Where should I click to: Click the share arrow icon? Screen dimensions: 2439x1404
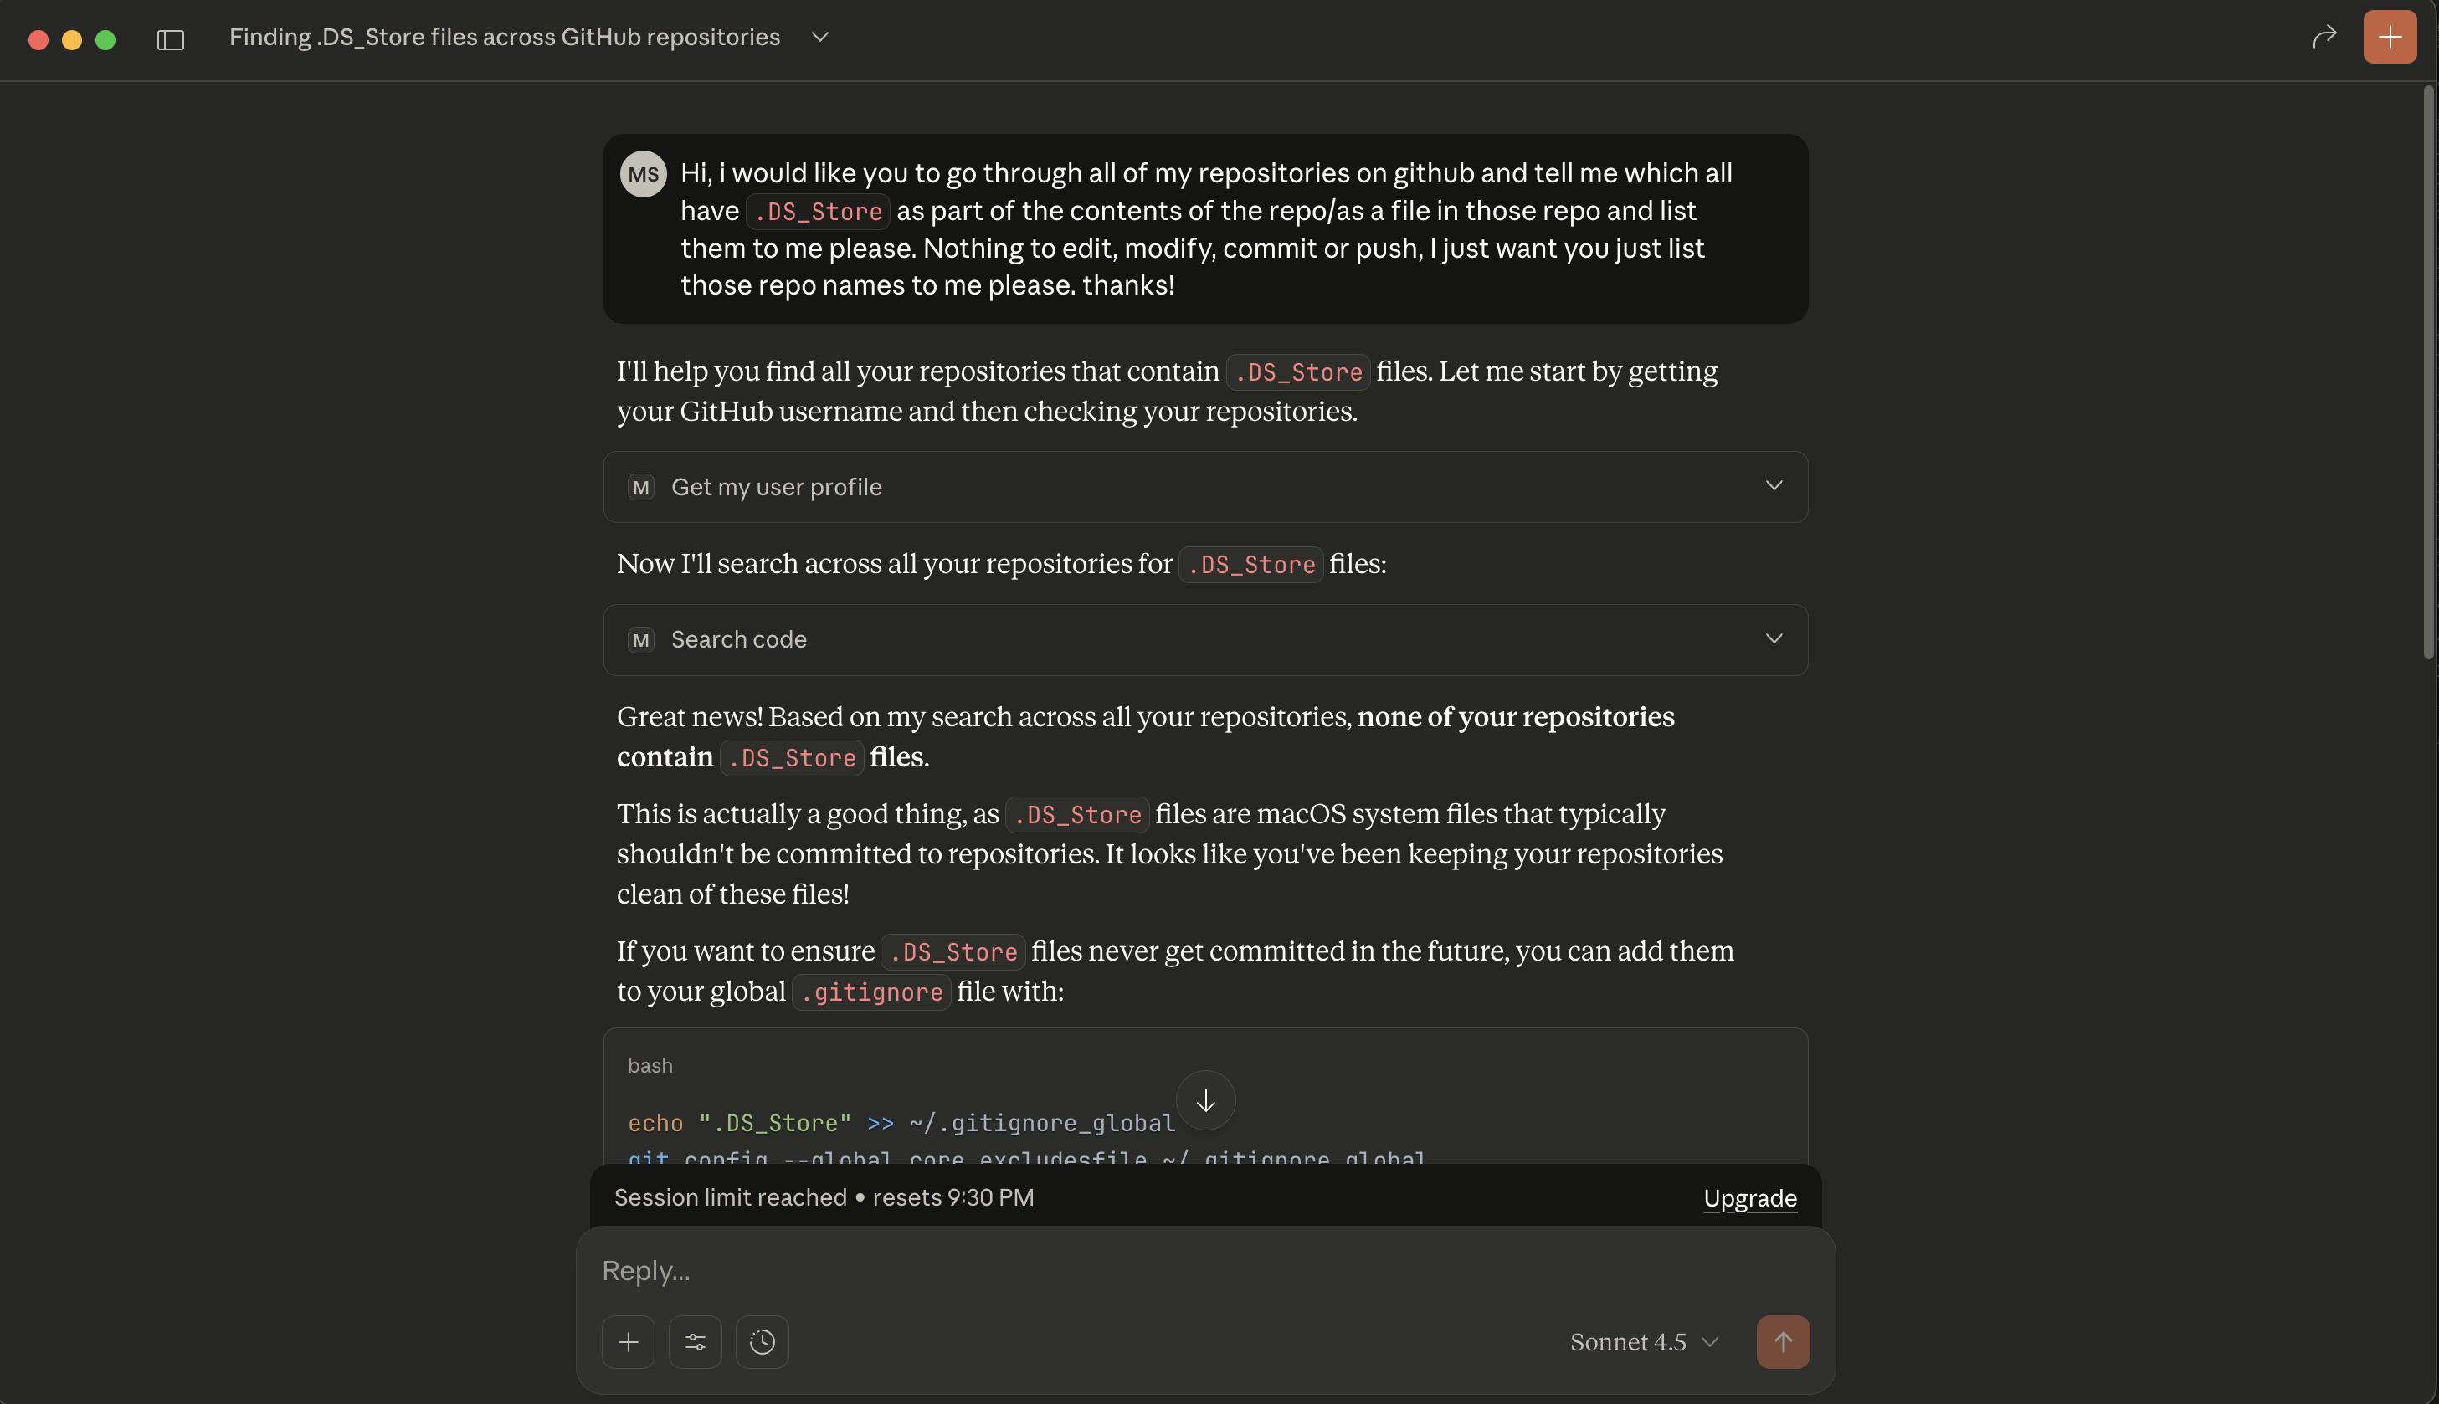[x=2324, y=38]
